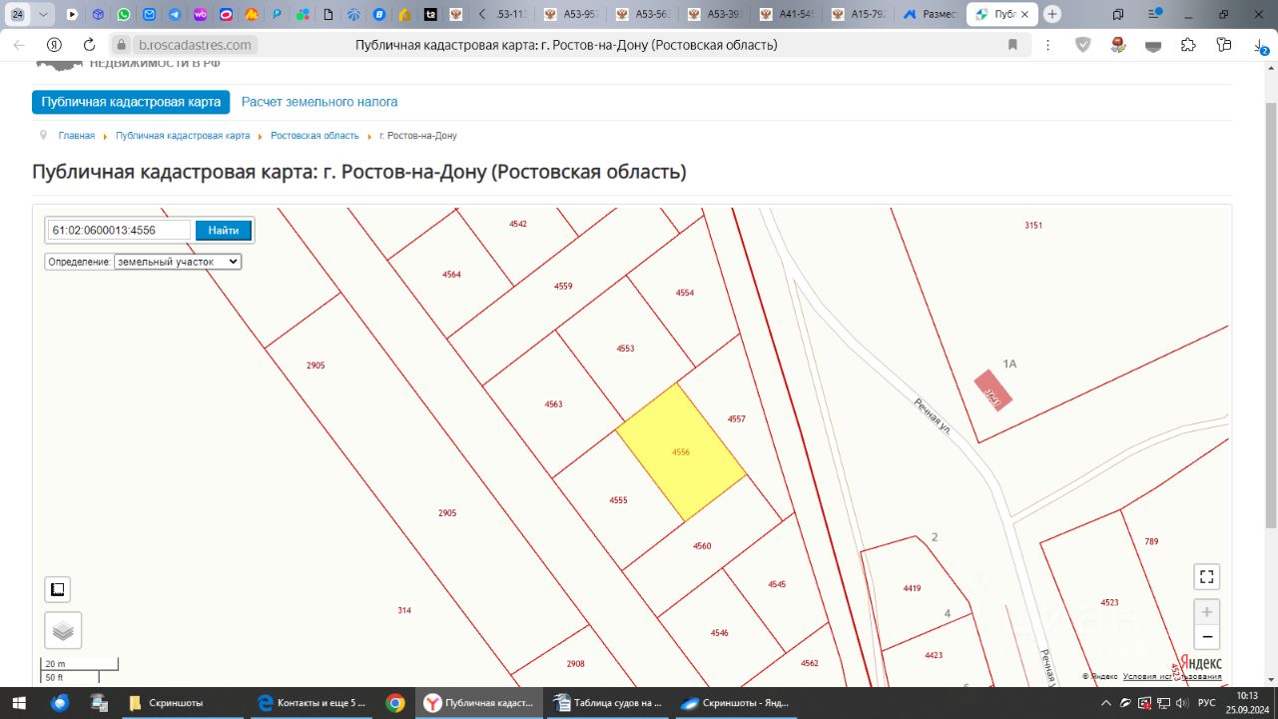The image size is (1278, 719).
Task: Show hidden system tray icons
Action: point(1106,703)
